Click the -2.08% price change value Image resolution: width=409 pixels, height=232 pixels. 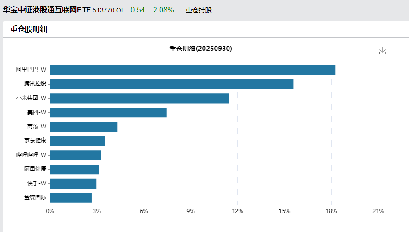click(x=162, y=10)
